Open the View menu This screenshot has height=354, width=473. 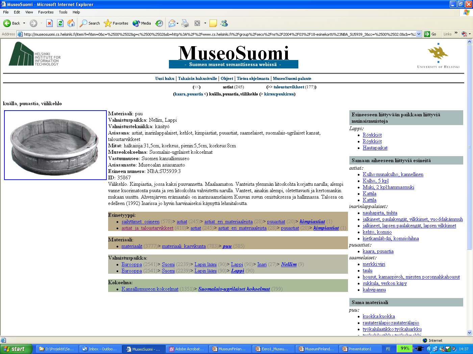29,12
